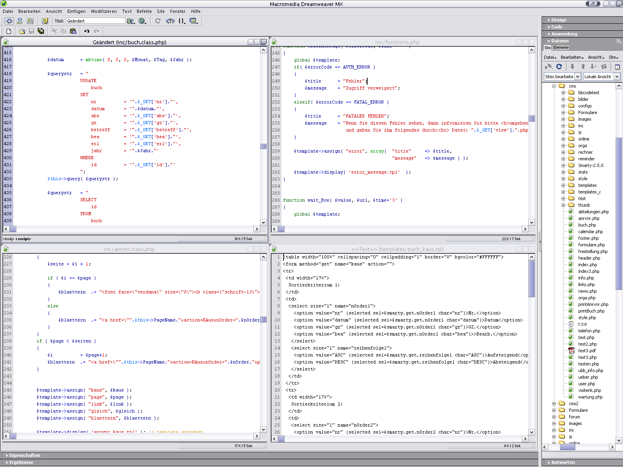Click the Titel text input field
The image size is (623, 467).
coord(95,21)
